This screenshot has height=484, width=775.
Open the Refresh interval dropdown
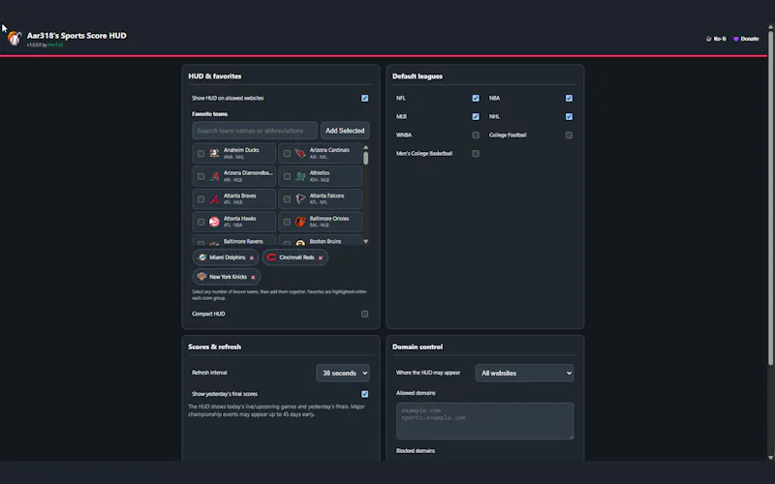point(343,373)
